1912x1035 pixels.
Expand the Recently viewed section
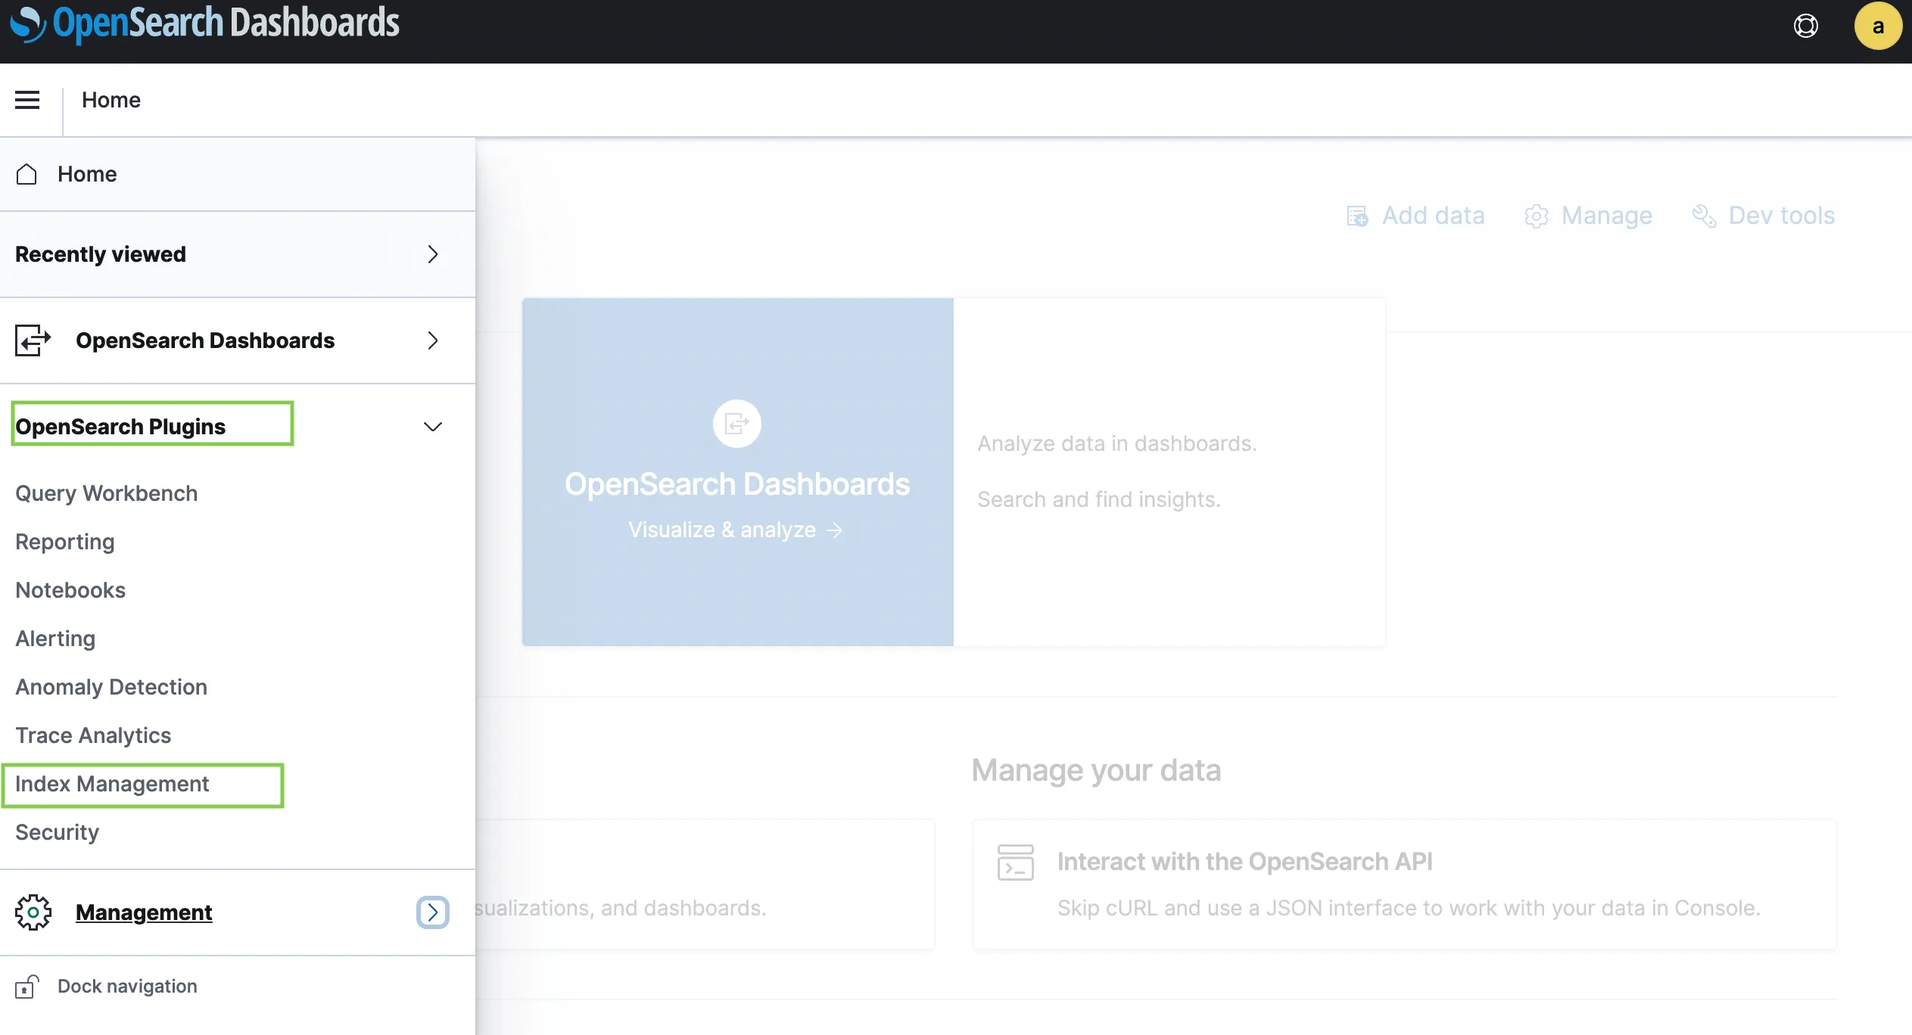pos(434,253)
